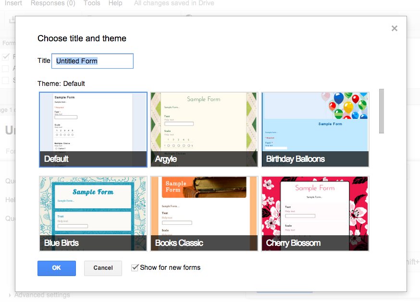Open the Responses (0) menu
The width and height of the screenshot is (420, 302).
pos(53,3)
